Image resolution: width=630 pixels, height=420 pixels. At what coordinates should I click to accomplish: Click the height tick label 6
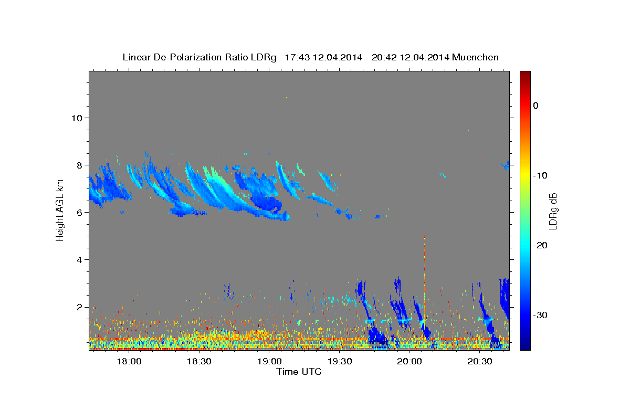tap(79, 212)
